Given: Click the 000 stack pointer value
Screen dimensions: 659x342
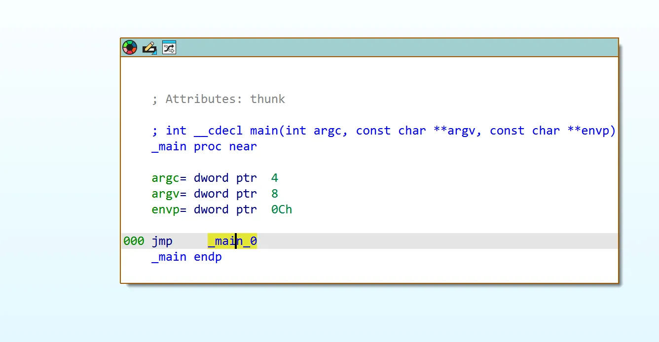Looking at the screenshot, I should [x=134, y=241].
